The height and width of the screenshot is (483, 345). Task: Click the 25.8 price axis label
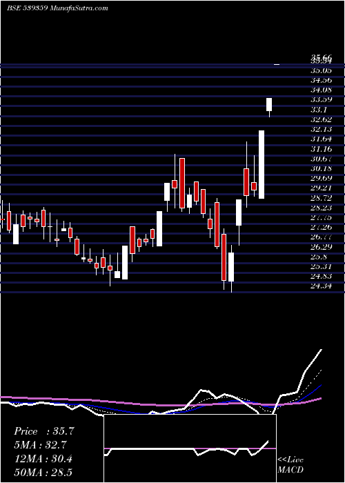(319, 257)
